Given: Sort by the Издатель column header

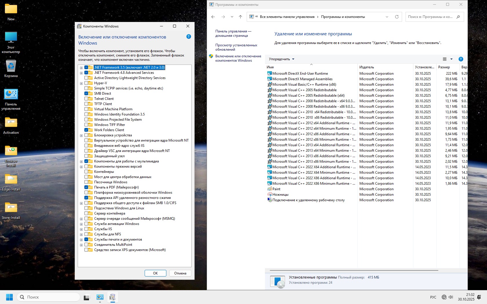Looking at the screenshot, I should coord(367,67).
